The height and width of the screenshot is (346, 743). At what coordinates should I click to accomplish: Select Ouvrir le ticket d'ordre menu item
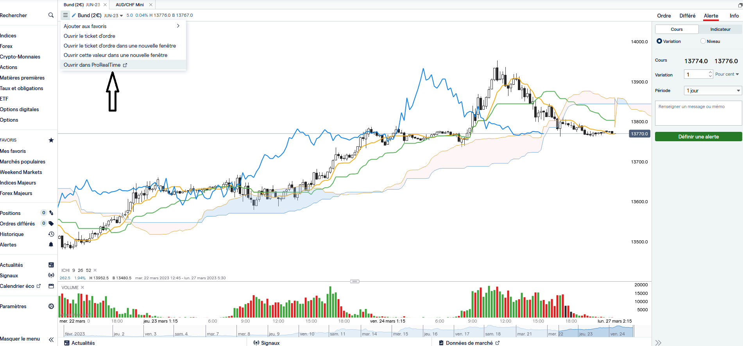90,36
